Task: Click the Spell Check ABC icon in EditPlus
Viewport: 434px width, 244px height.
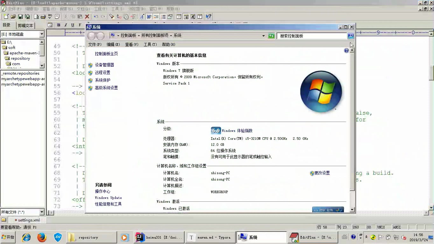Action: [x=50, y=17]
